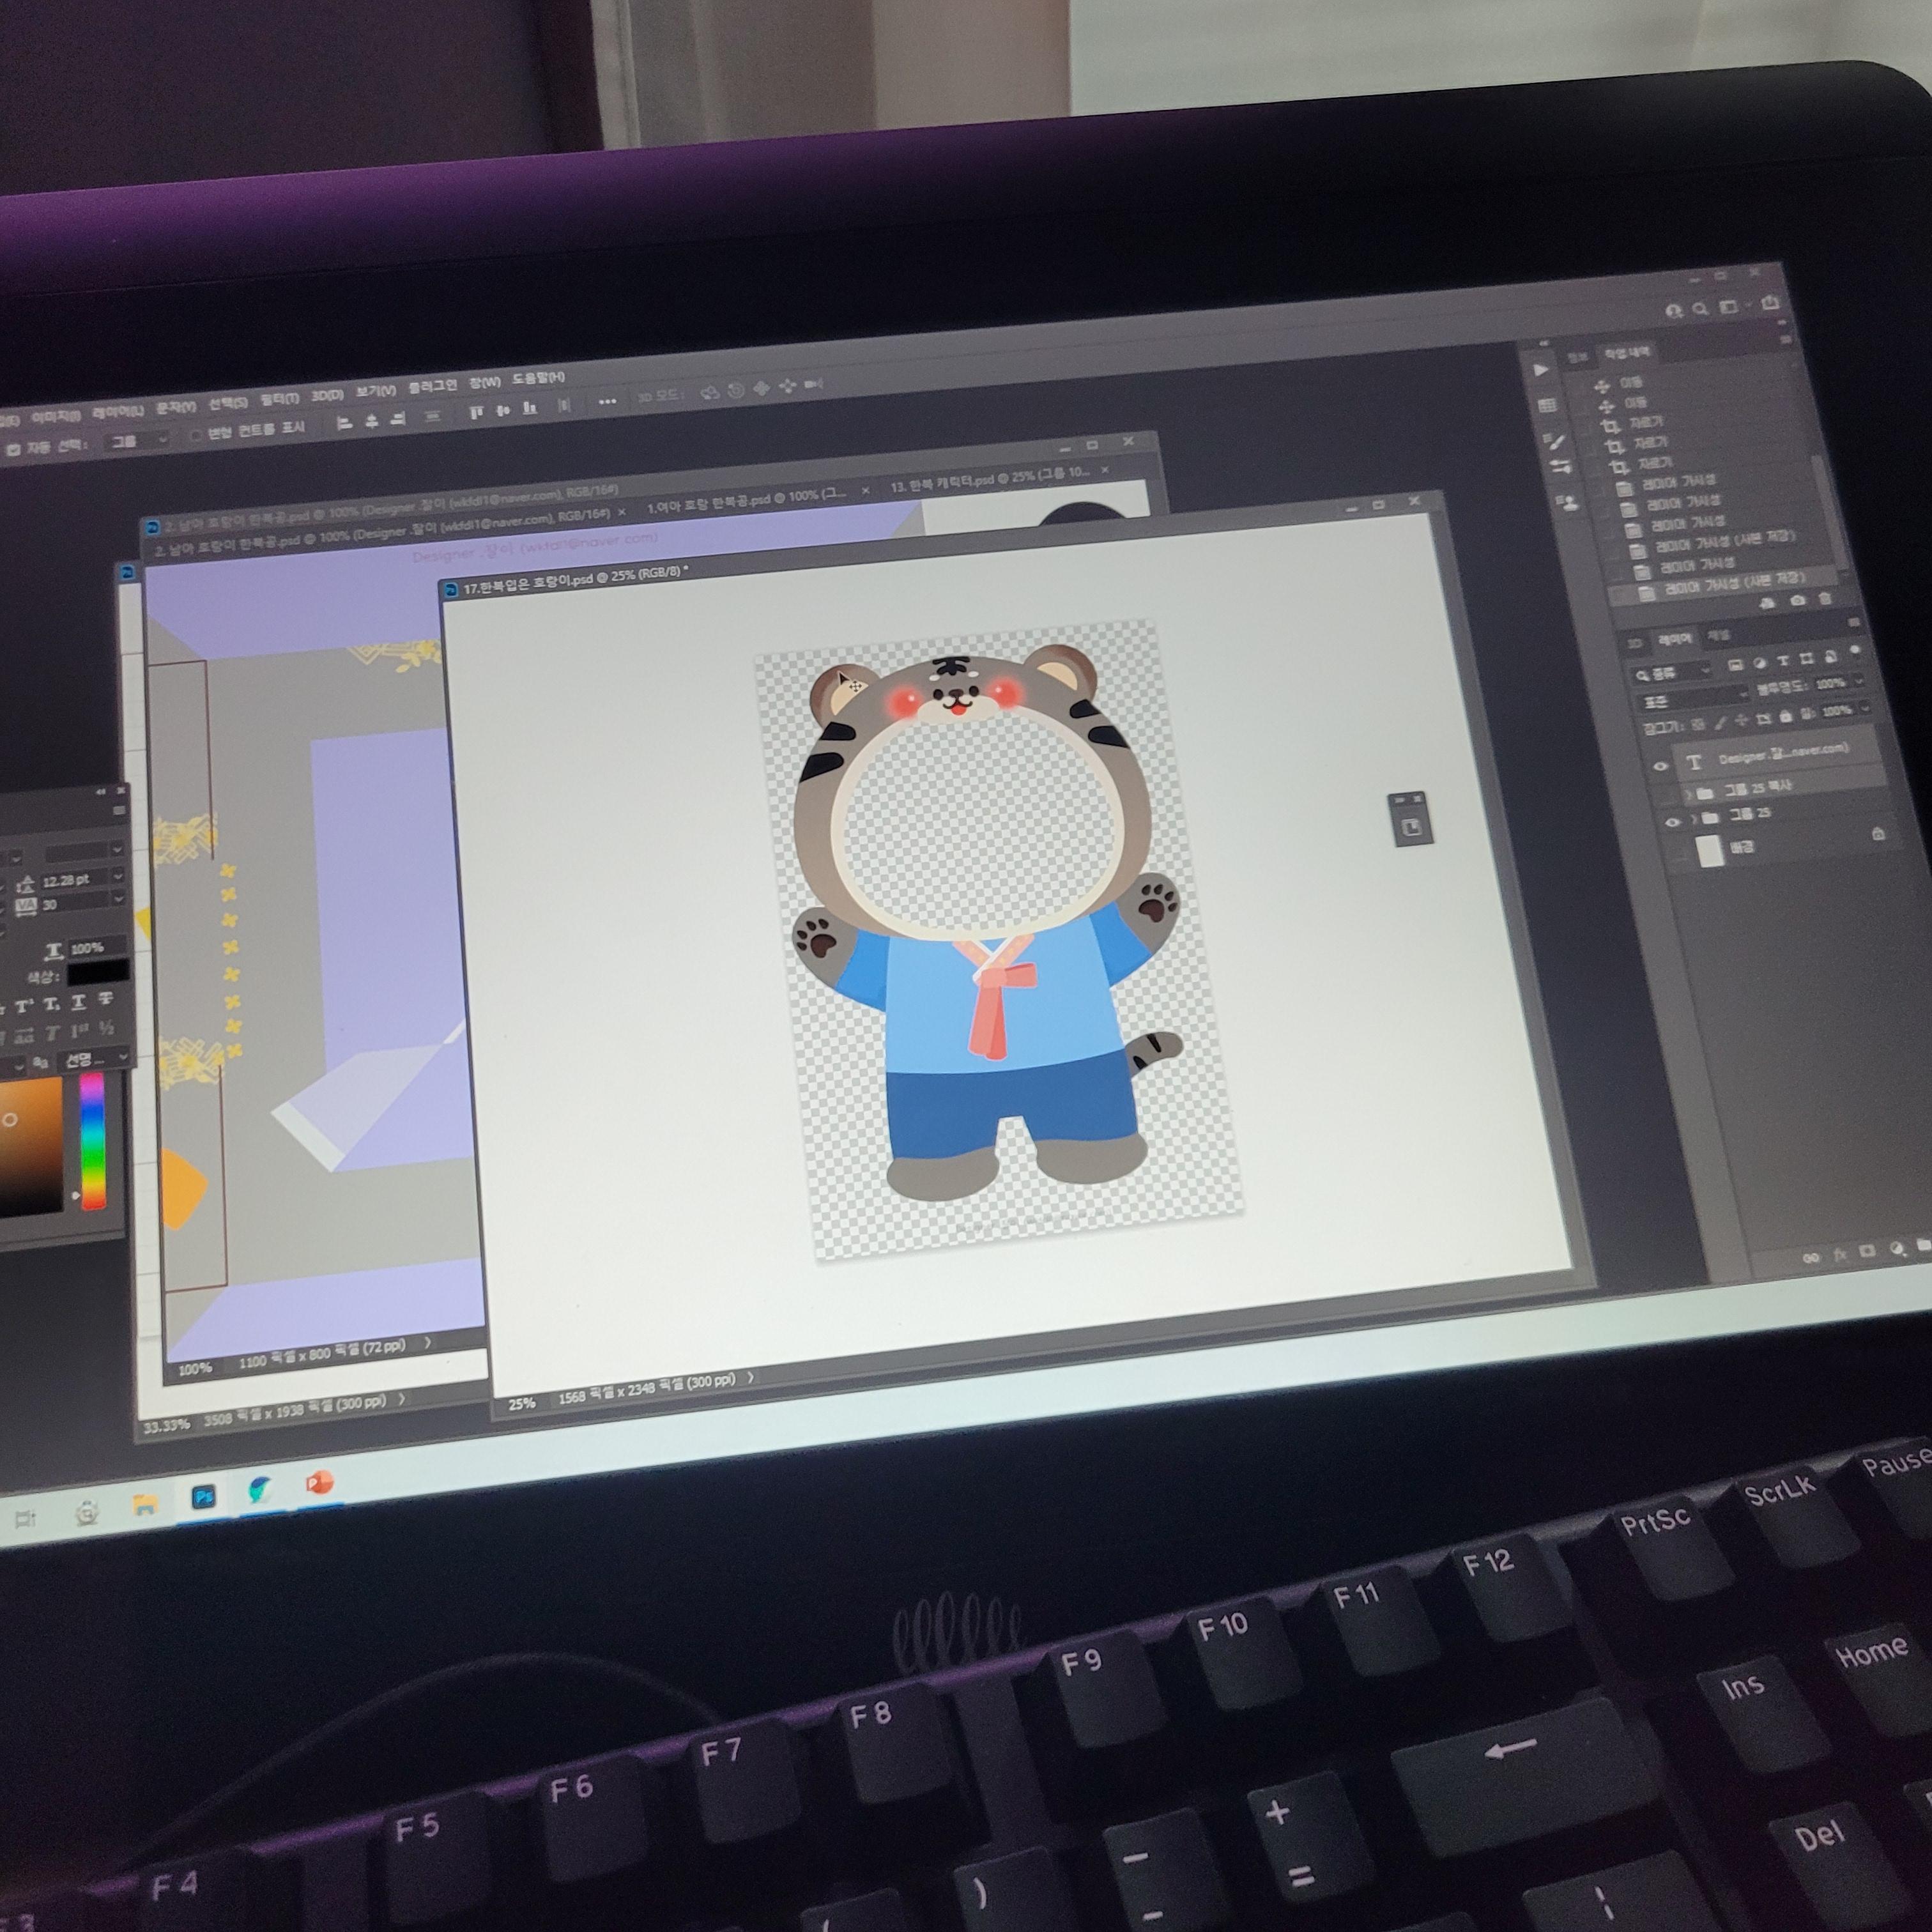This screenshot has height=1932, width=1932.
Task: Filter layers by adjustment layer icon
Action: (1760, 663)
